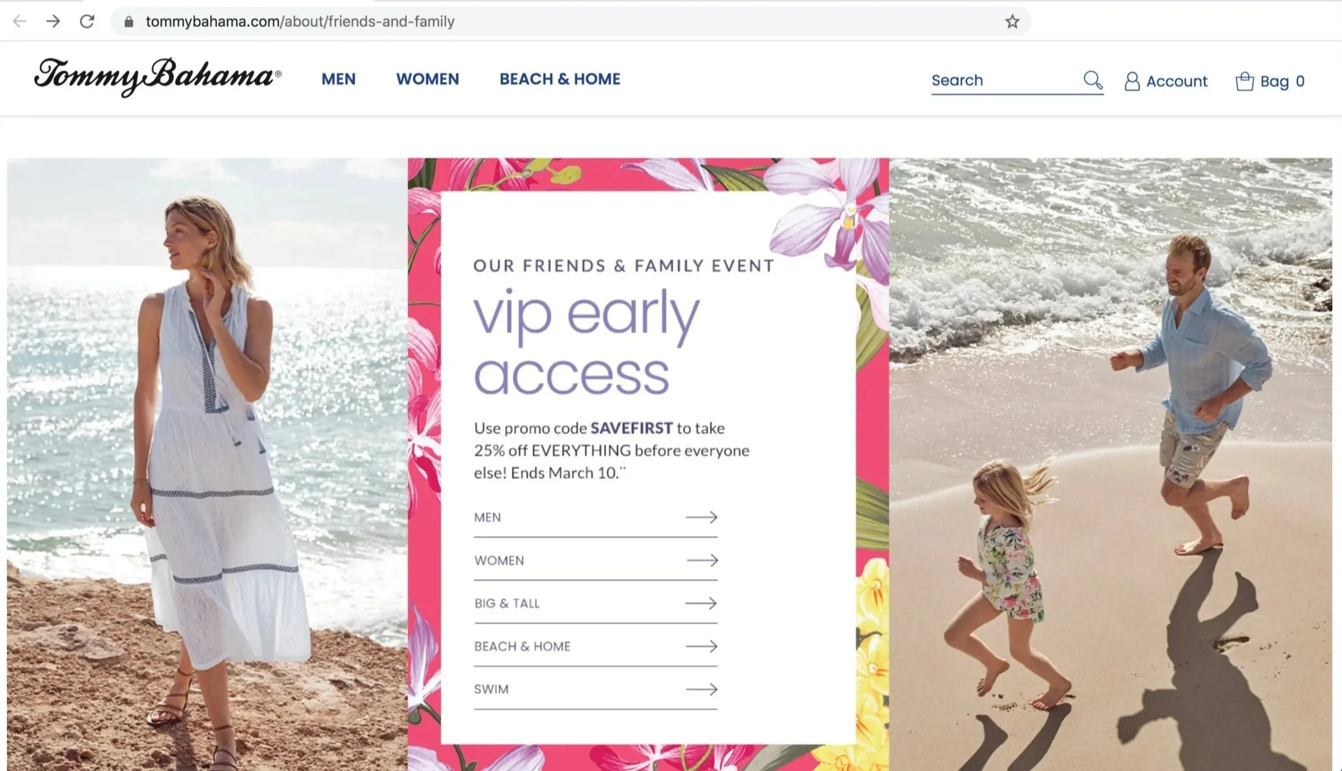Click the padlock site security icon
The height and width of the screenshot is (771, 1342).
(129, 22)
